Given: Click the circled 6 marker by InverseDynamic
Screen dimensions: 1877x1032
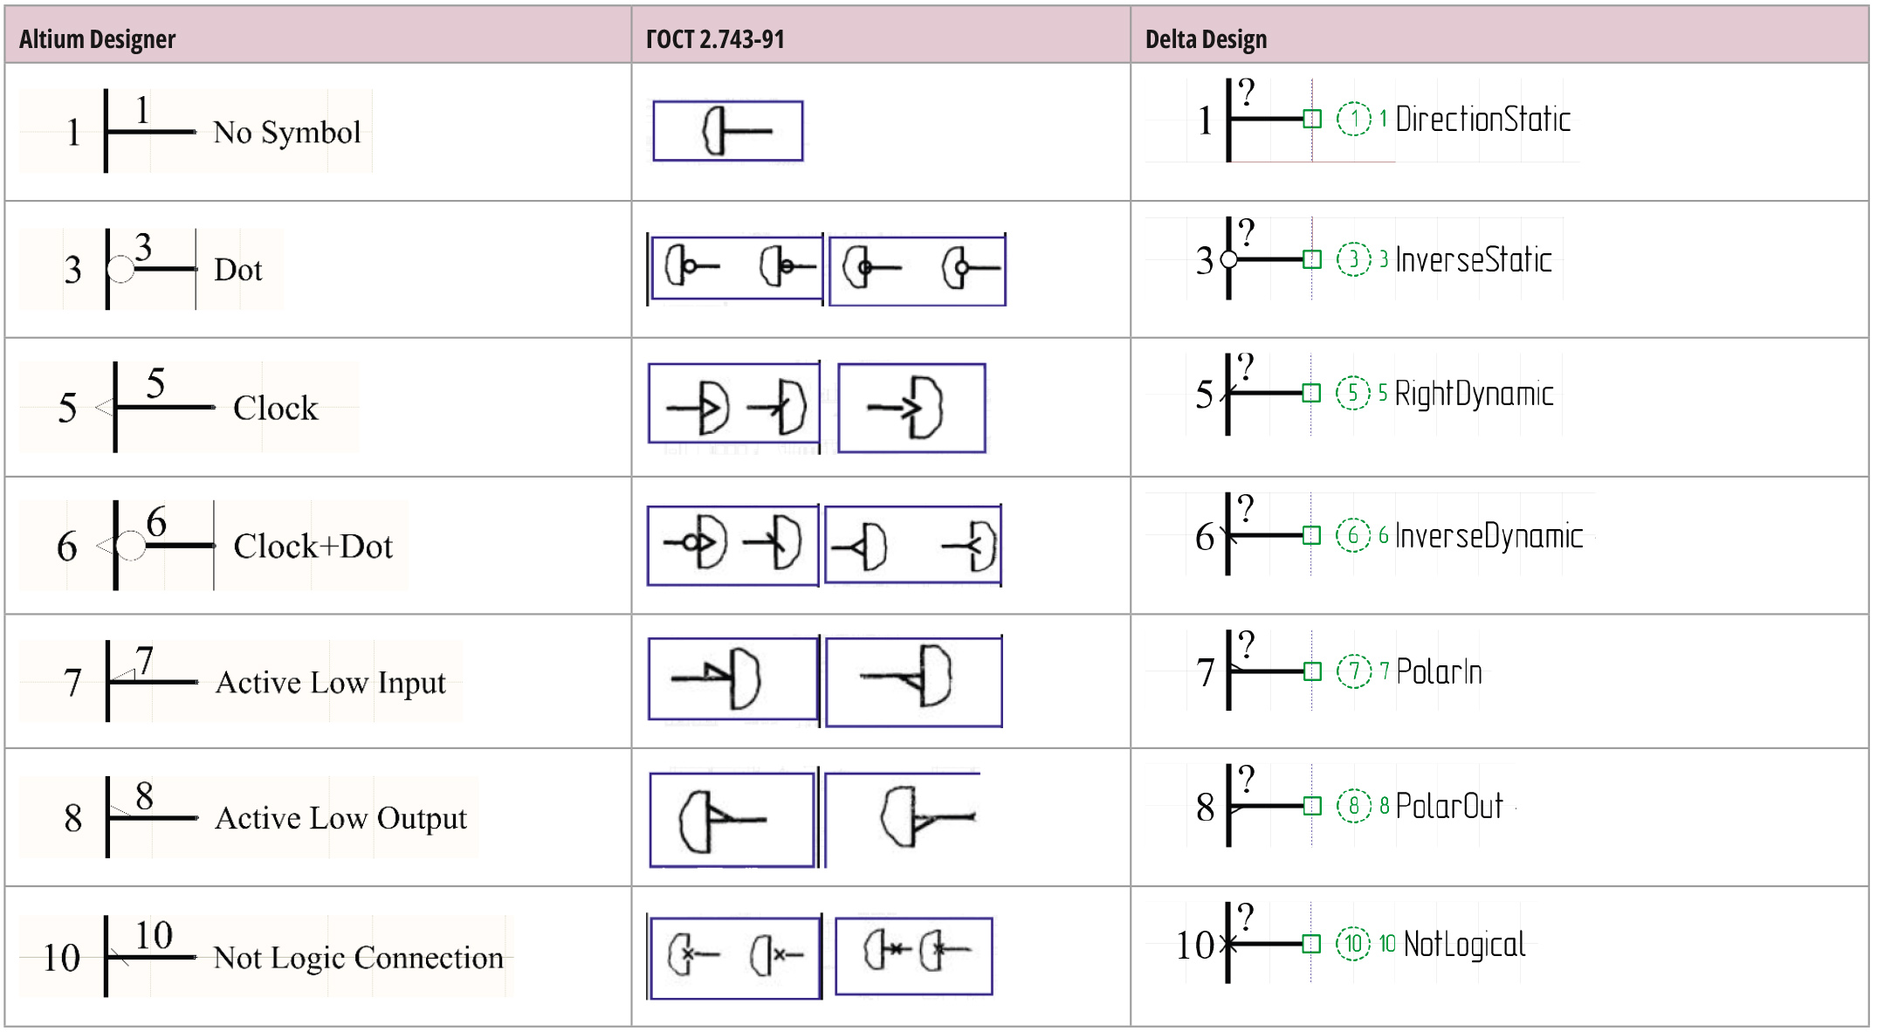Looking at the screenshot, I should pos(1352,535).
